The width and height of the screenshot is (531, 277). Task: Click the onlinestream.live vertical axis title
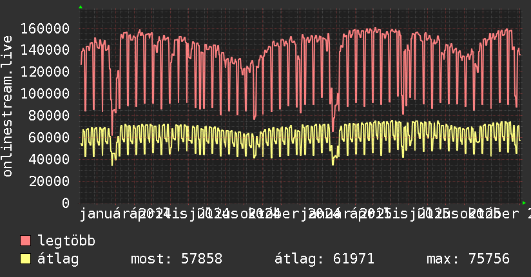click(x=7, y=106)
